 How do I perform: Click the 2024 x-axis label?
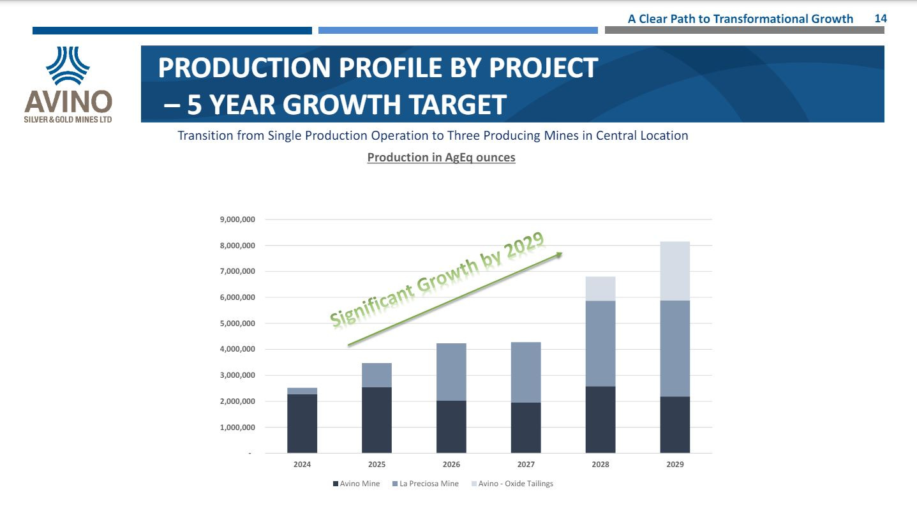tap(302, 465)
